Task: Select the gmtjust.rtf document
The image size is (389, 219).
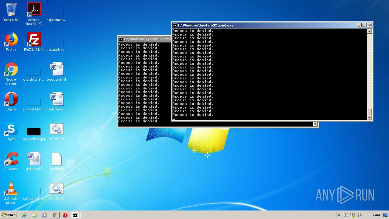Action: point(34,161)
